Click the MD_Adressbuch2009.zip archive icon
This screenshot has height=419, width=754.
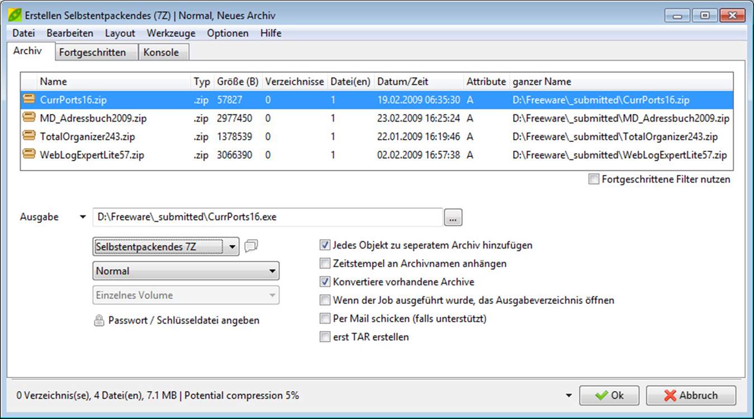(29, 118)
